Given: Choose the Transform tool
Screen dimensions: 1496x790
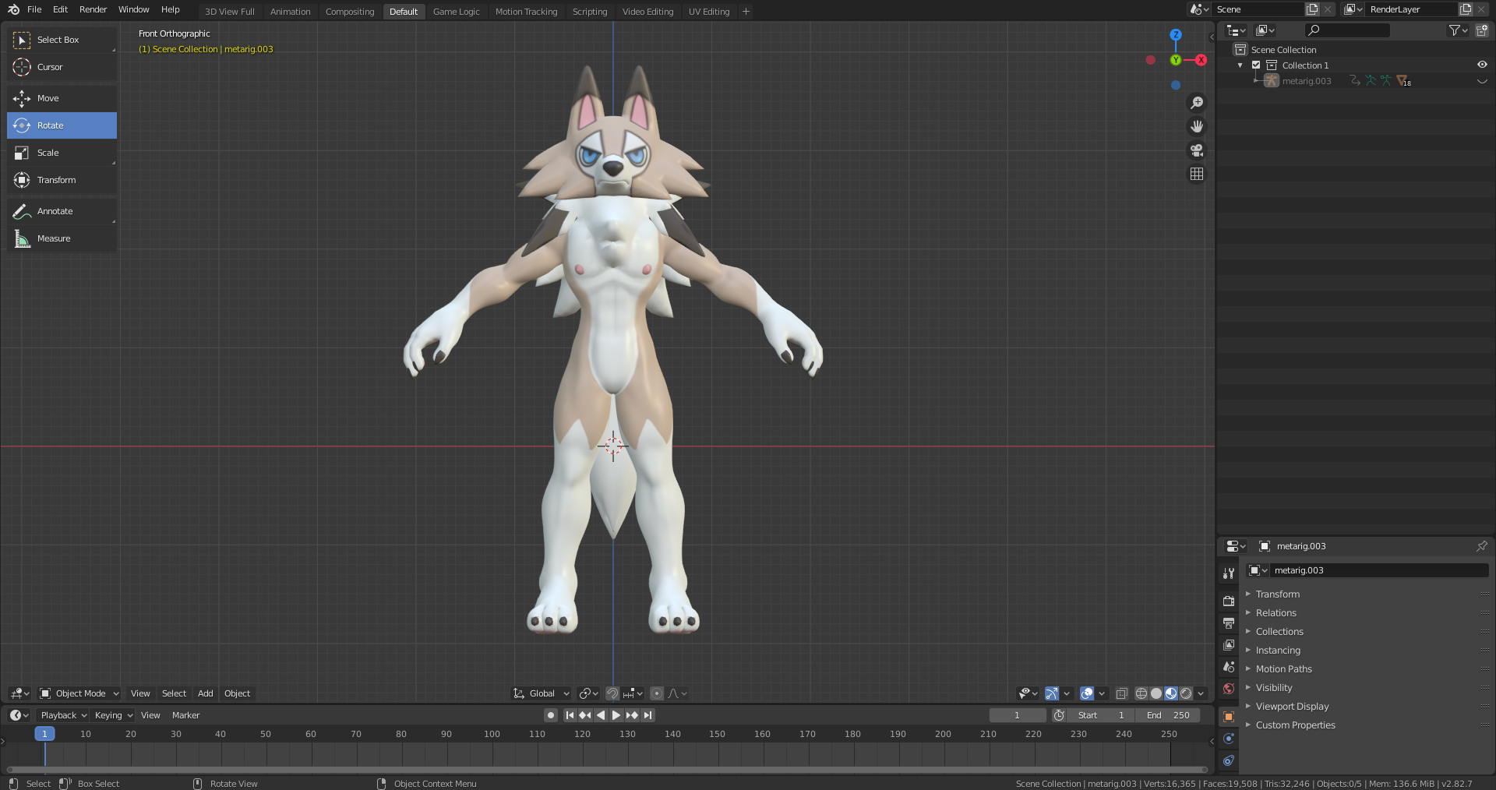Looking at the screenshot, I should click(62, 180).
